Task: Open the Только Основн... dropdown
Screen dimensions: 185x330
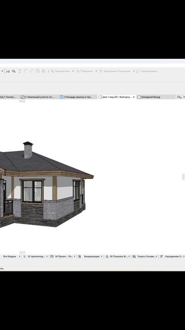Action: 147,256
